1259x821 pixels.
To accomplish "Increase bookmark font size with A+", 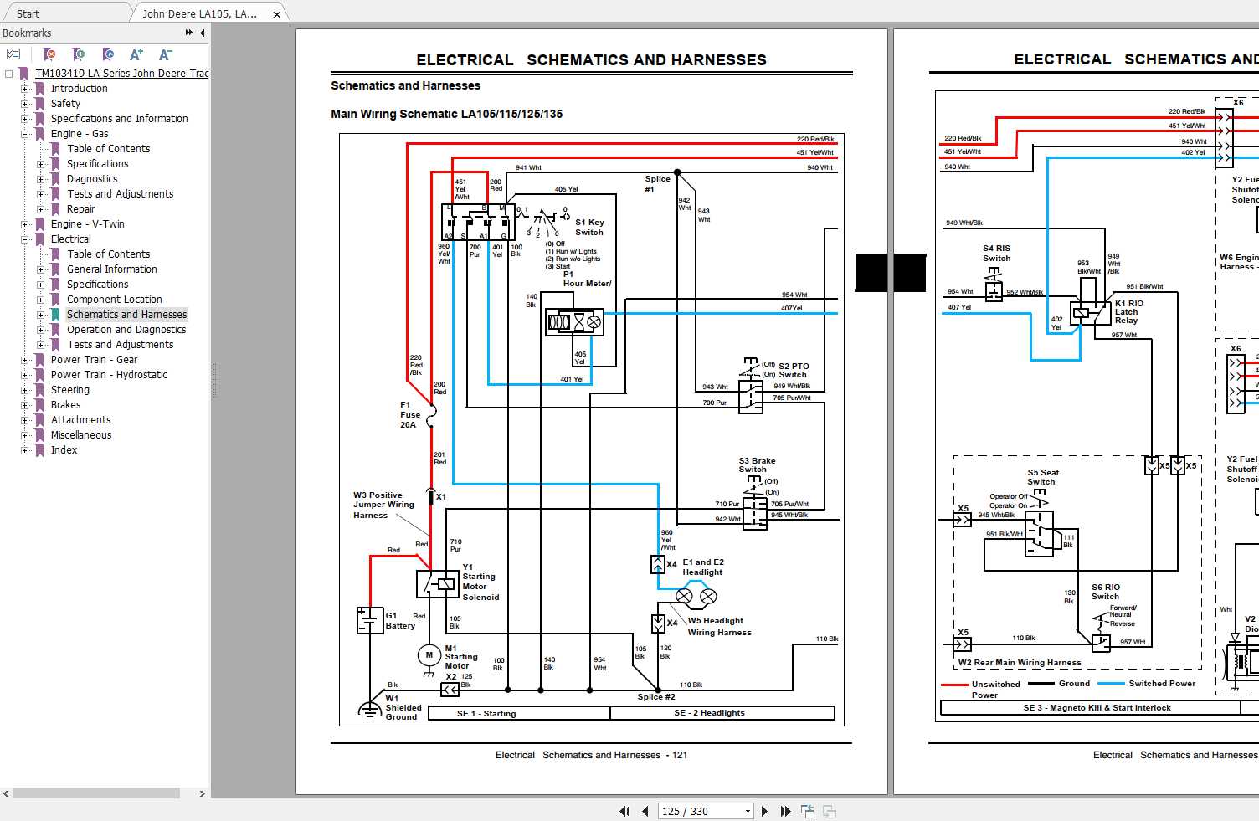I will tap(136, 54).
